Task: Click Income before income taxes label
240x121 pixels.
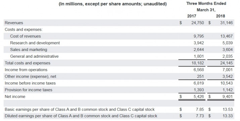Action: point(30,83)
